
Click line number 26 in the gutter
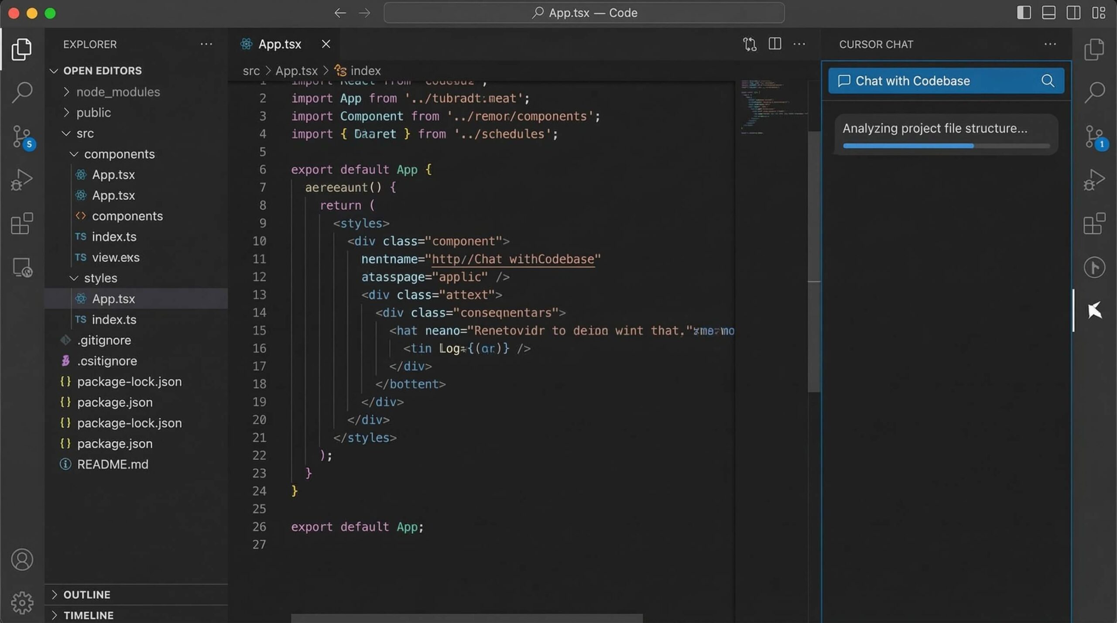click(x=259, y=526)
